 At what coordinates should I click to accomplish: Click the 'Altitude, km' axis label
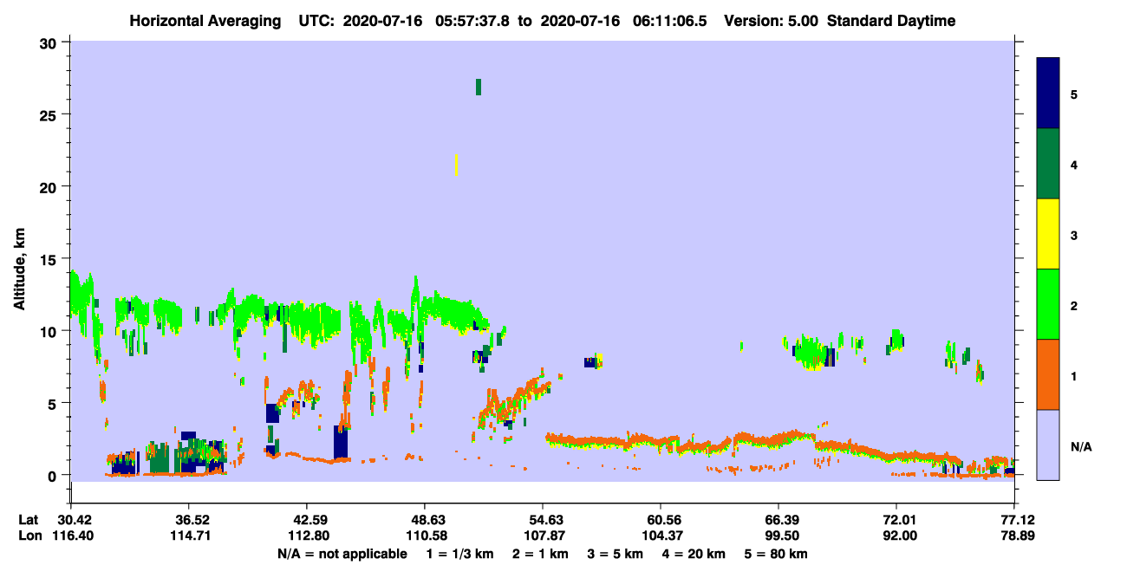click(x=19, y=269)
